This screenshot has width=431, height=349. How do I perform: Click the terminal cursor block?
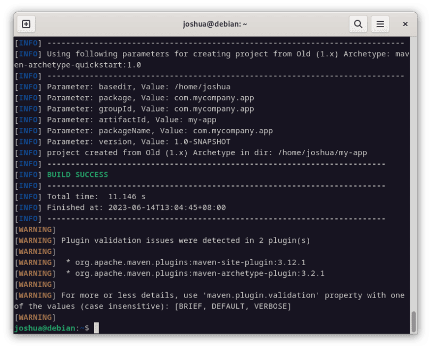(97, 328)
